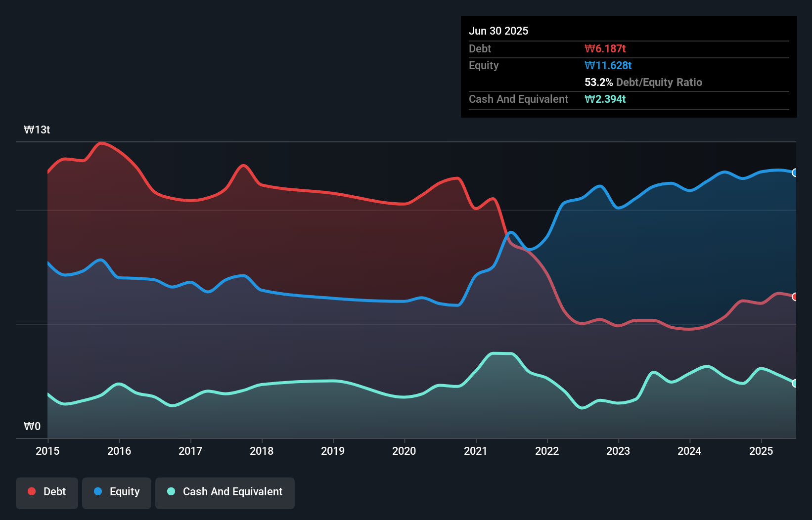The width and height of the screenshot is (812, 520).
Task: Click the 2015 x-axis label
Action: point(47,451)
